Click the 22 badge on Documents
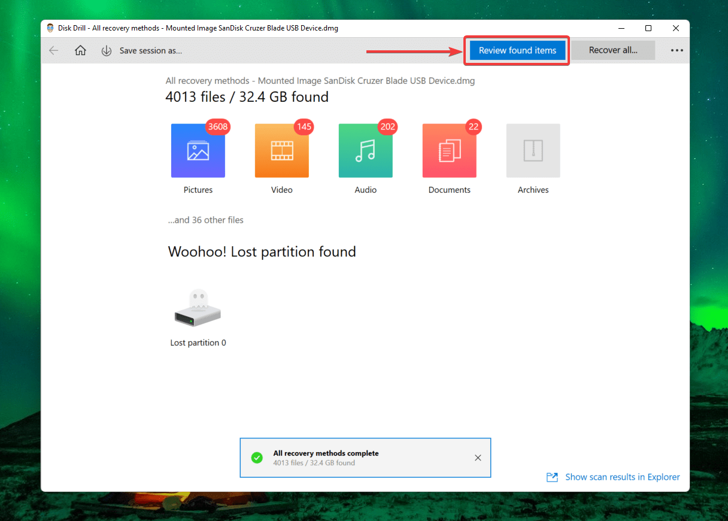This screenshot has width=728, height=521. point(474,127)
